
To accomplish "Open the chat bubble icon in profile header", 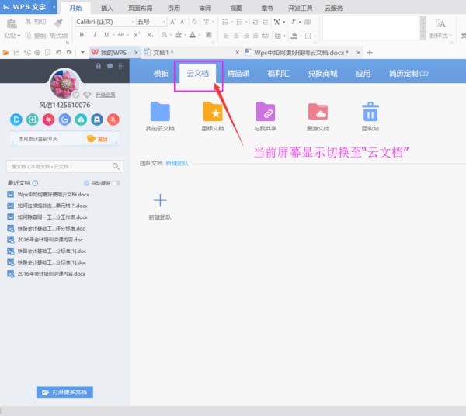I will pyautogui.click(x=110, y=66).
